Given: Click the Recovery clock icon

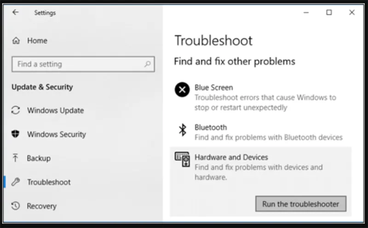Looking at the screenshot, I should (16, 206).
